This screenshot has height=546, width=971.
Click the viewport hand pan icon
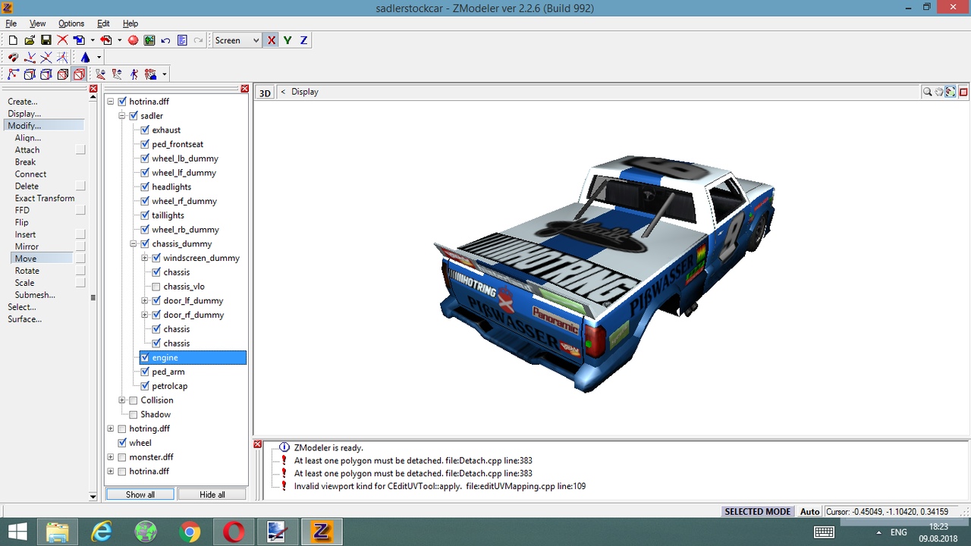click(x=939, y=92)
